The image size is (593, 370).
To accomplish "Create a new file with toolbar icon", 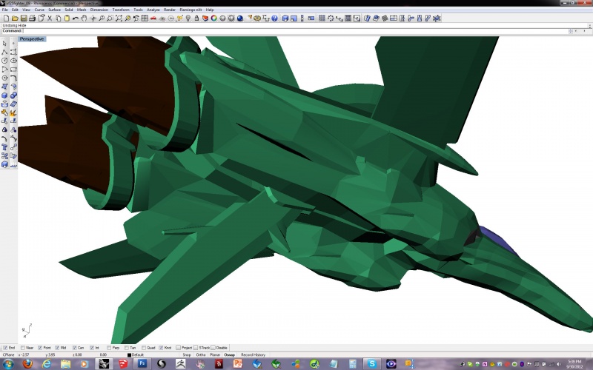I will (6, 18).
